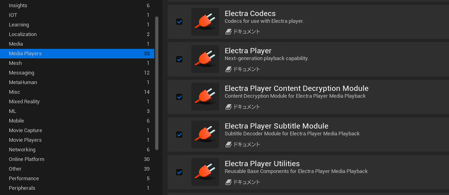This screenshot has height=195, width=449.
Task: Click count 30 beside Online Platform
Action: click(x=147, y=159)
